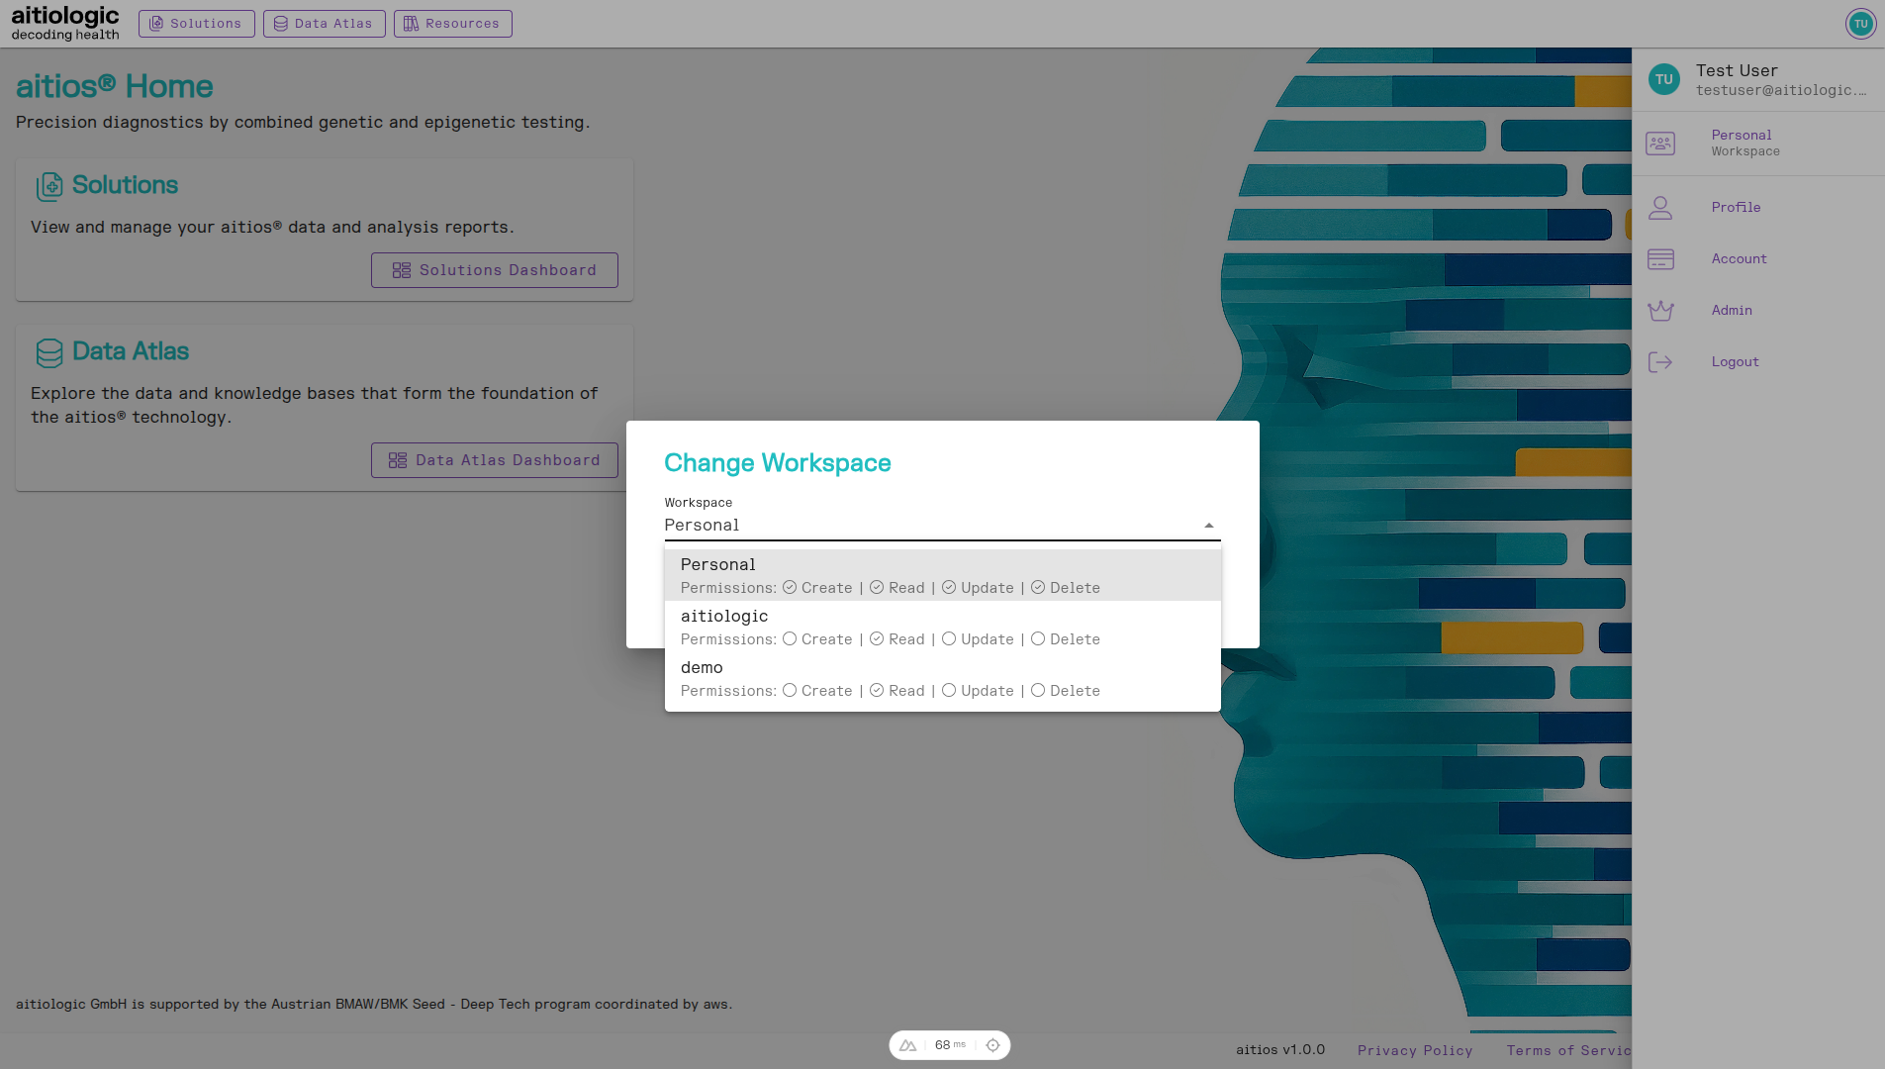Click the Account card icon
This screenshot has width=1885, height=1069.
coord(1660,259)
